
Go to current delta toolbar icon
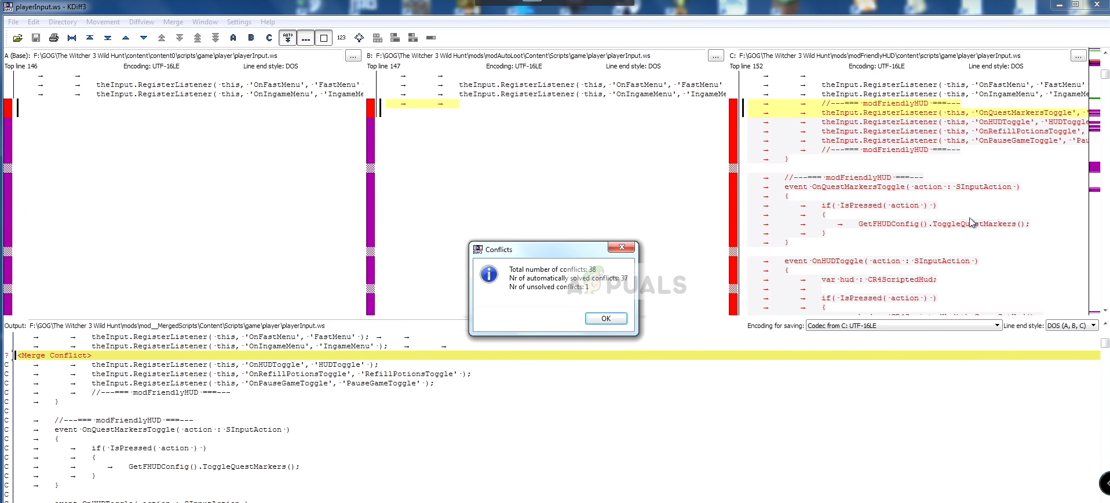tap(72, 38)
